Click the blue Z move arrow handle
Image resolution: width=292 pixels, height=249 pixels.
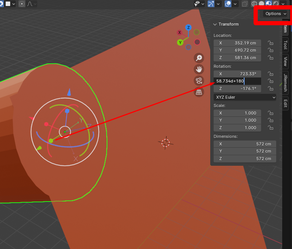(x=69, y=92)
